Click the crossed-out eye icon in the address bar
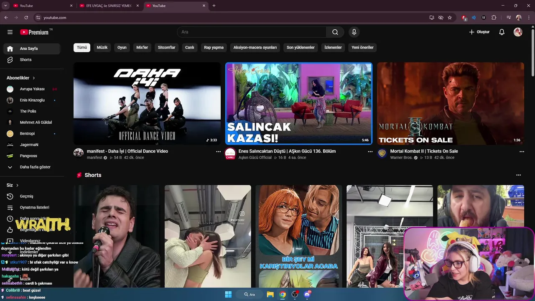535x301 pixels. [x=441, y=18]
